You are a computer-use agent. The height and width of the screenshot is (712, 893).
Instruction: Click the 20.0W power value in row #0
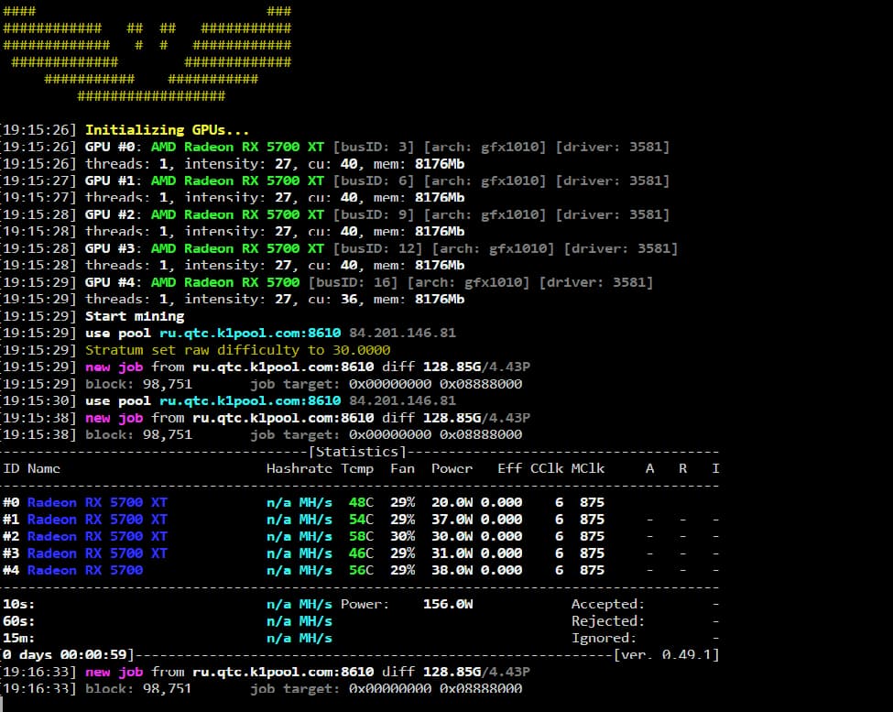[452, 502]
